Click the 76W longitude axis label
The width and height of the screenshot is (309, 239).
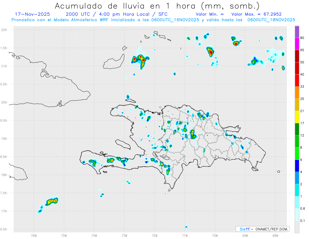point(34,235)
